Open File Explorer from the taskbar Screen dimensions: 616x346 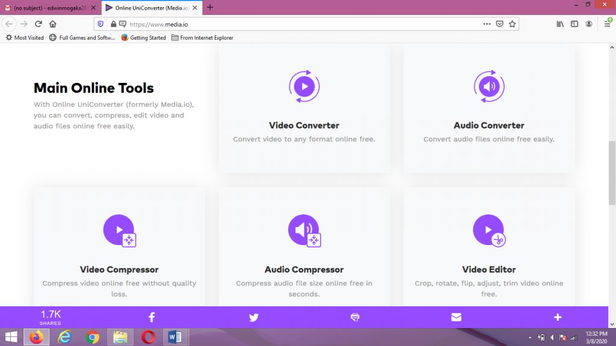coord(120,337)
